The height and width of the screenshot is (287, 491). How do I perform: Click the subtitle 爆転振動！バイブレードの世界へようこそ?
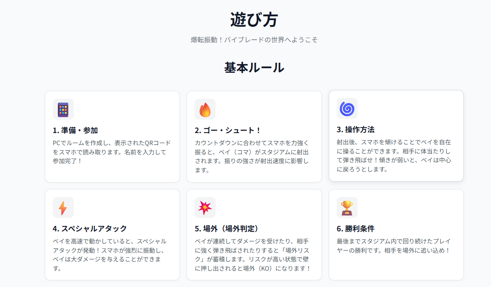click(x=254, y=40)
